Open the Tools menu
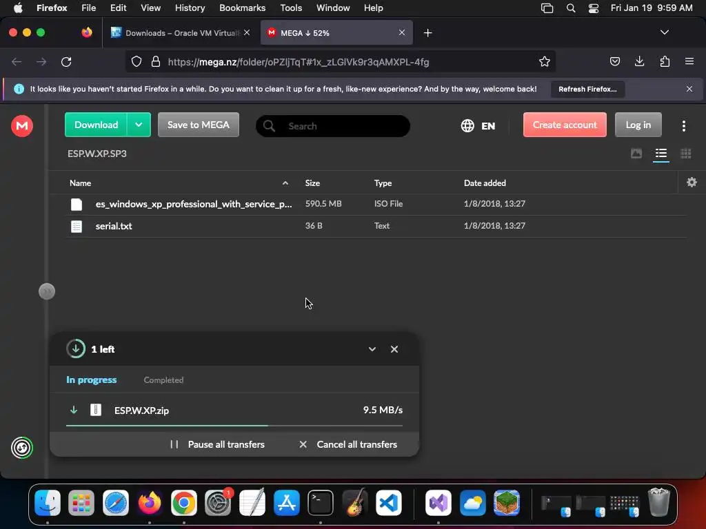Viewport: 706px width, 529px height. pyautogui.click(x=291, y=8)
